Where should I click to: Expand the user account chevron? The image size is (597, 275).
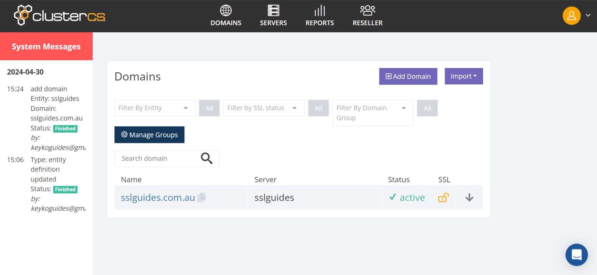tap(588, 15)
